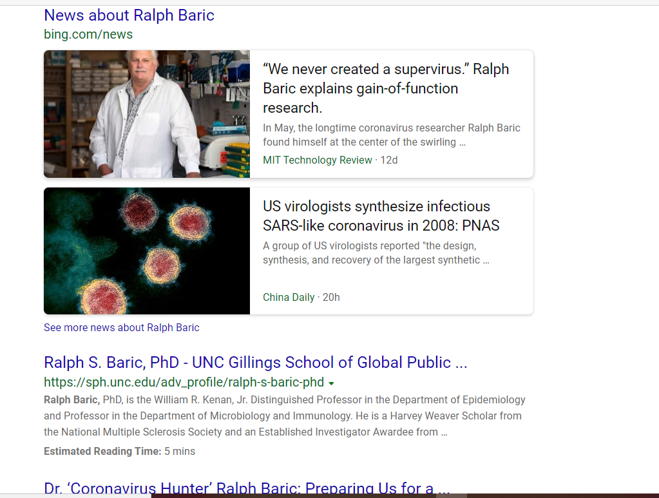This screenshot has height=498, width=659.
Task: Click the bing.com/news URL text
Action: click(88, 34)
